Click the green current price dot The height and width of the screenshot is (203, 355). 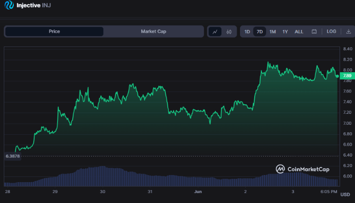click(x=337, y=76)
